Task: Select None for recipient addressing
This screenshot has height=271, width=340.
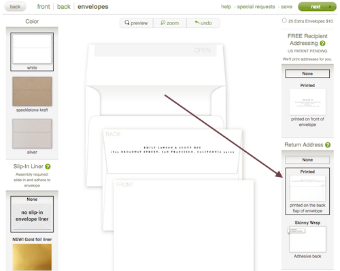Action: tap(307, 74)
